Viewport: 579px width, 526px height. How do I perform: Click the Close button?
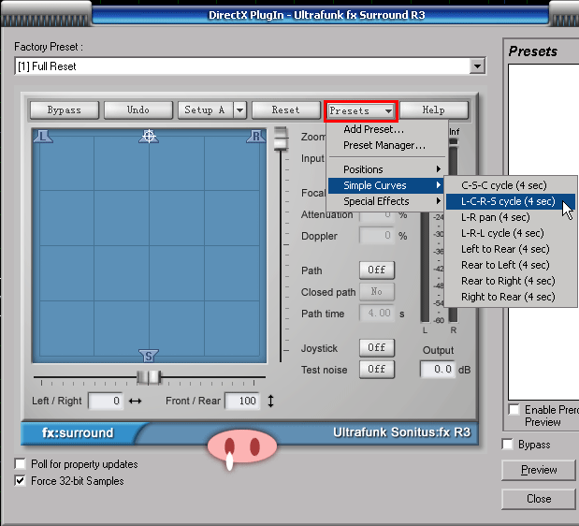(x=539, y=499)
